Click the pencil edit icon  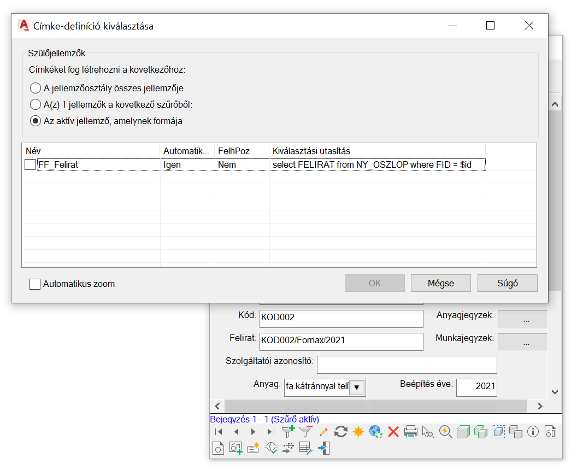(x=323, y=432)
